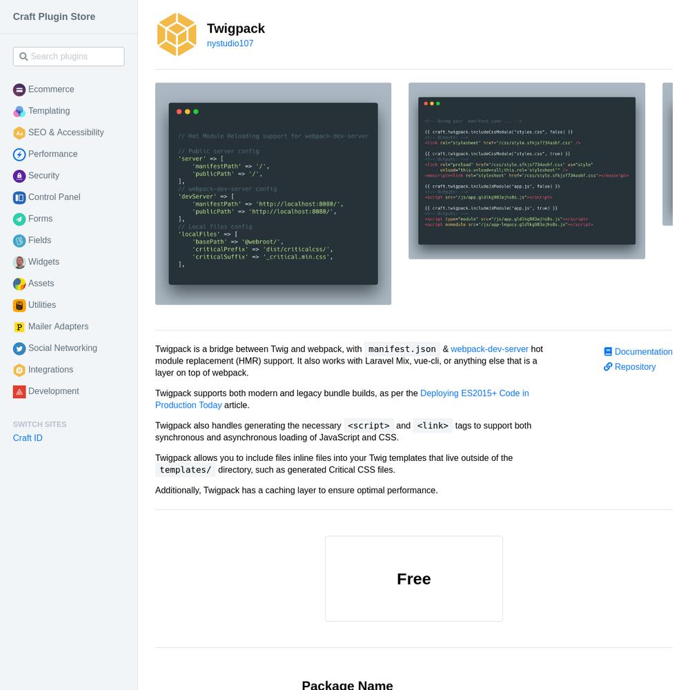Browse the Forms category
Screen dimensions: 690x690
(x=40, y=219)
